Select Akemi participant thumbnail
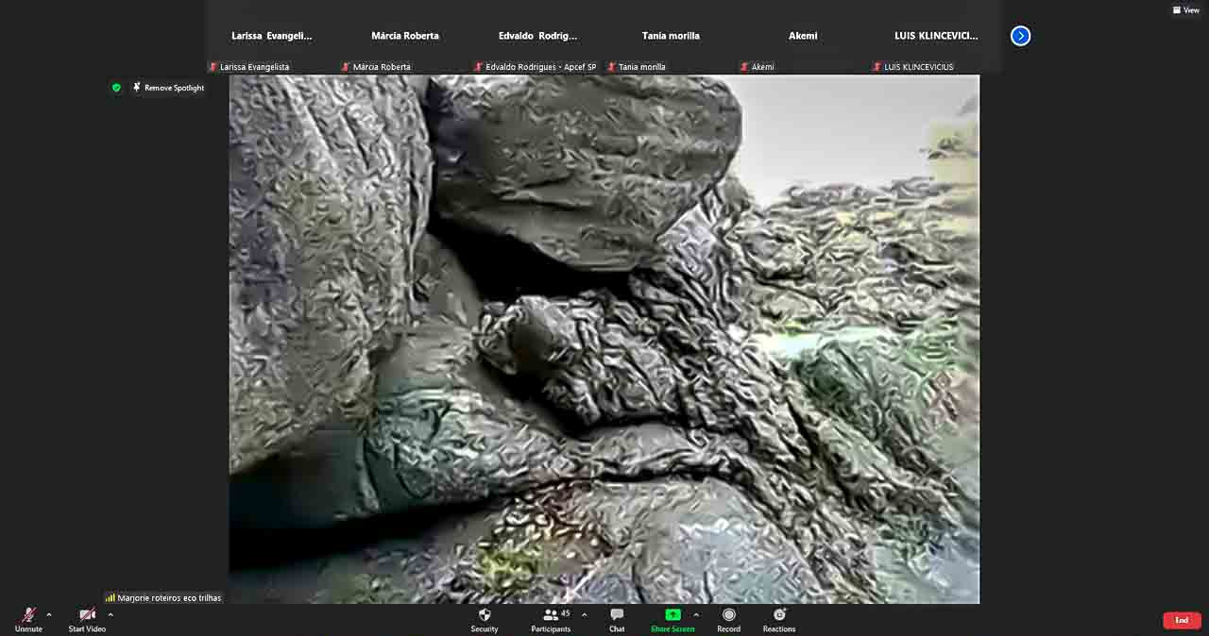The image size is (1209, 636). tap(803, 37)
